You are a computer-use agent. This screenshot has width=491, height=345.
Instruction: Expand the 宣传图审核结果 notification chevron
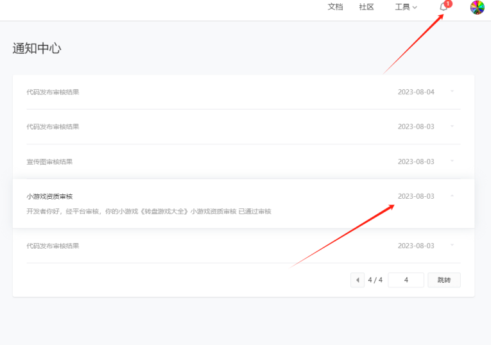pyautogui.click(x=452, y=161)
